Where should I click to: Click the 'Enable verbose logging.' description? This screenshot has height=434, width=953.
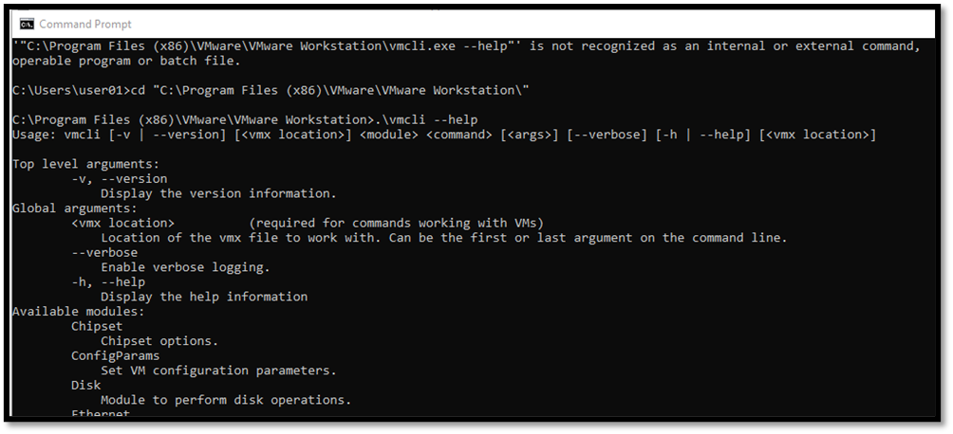(185, 267)
